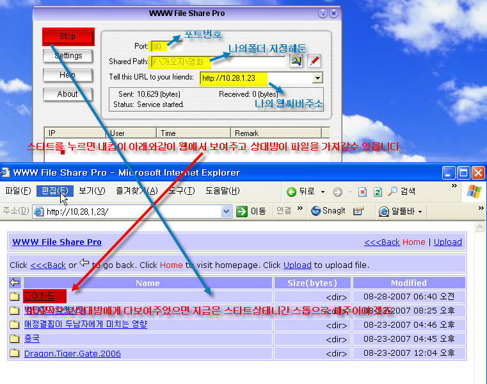Click the WWW File Share Pro page link
Image resolution: width=487 pixels, height=384 pixels.
click(57, 242)
